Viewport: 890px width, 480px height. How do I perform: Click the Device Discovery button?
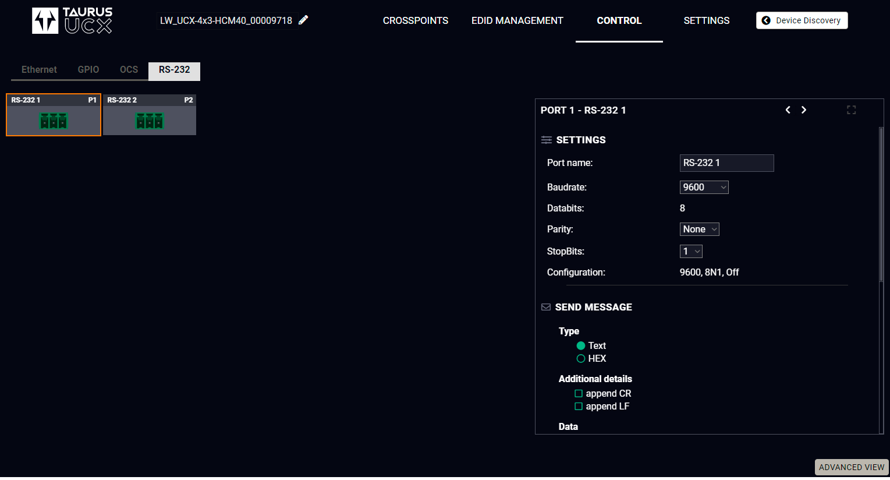tap(802, 20)
